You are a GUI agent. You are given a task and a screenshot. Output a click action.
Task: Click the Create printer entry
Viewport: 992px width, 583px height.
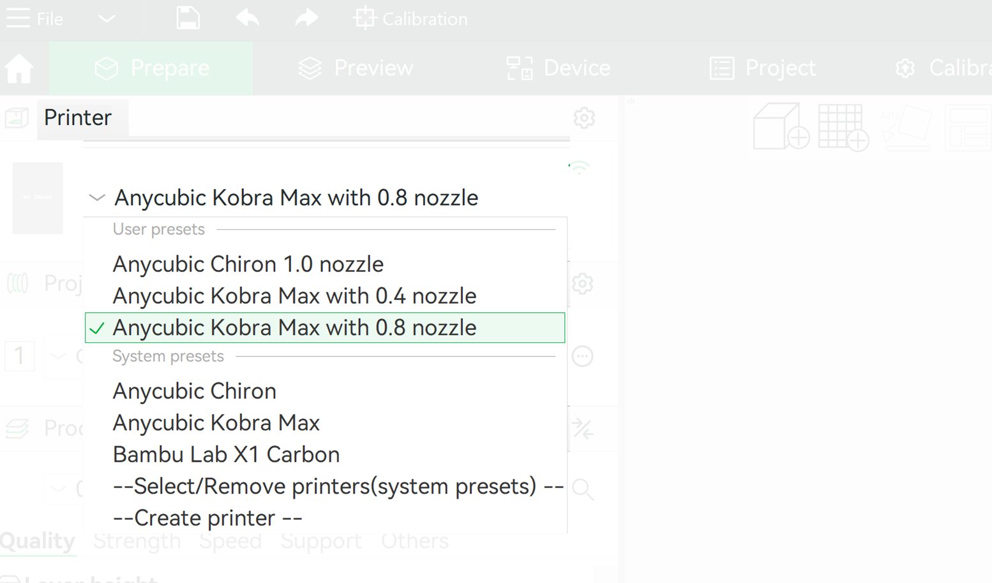coord(207,518)
